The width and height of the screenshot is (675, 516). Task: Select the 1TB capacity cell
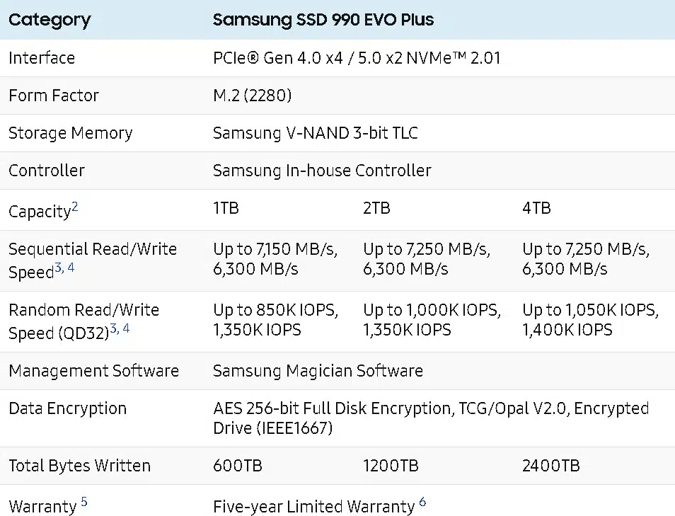226,208
